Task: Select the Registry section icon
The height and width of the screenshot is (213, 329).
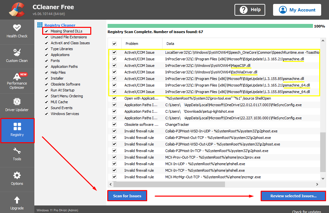Action: (x=17, y=126)
